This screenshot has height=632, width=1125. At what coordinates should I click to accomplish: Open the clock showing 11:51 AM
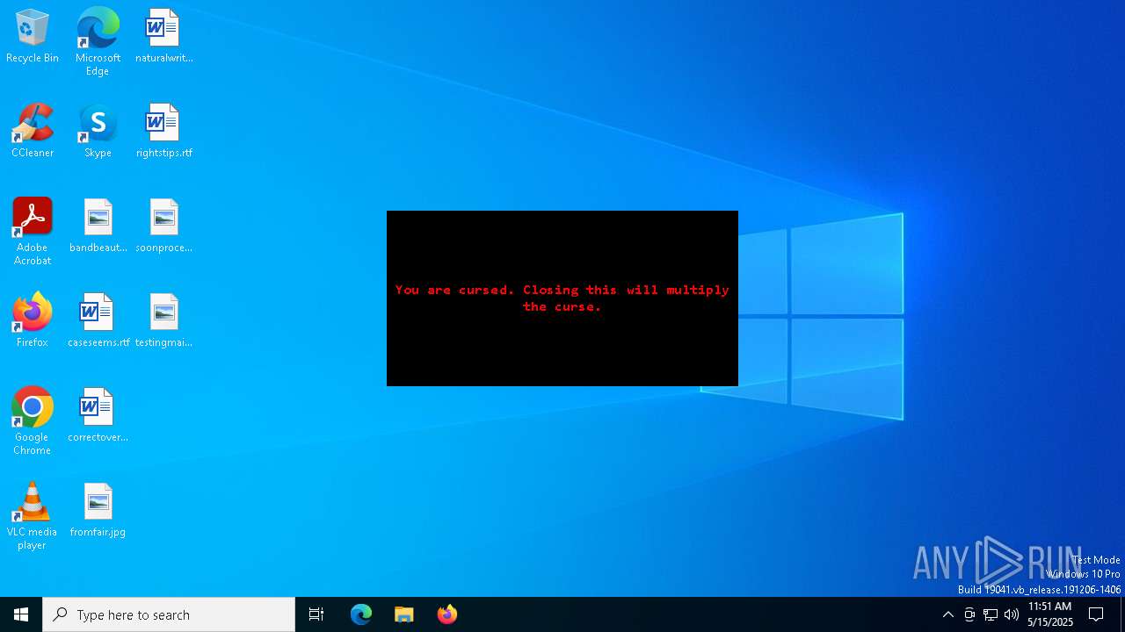[x=1049, y=614]
